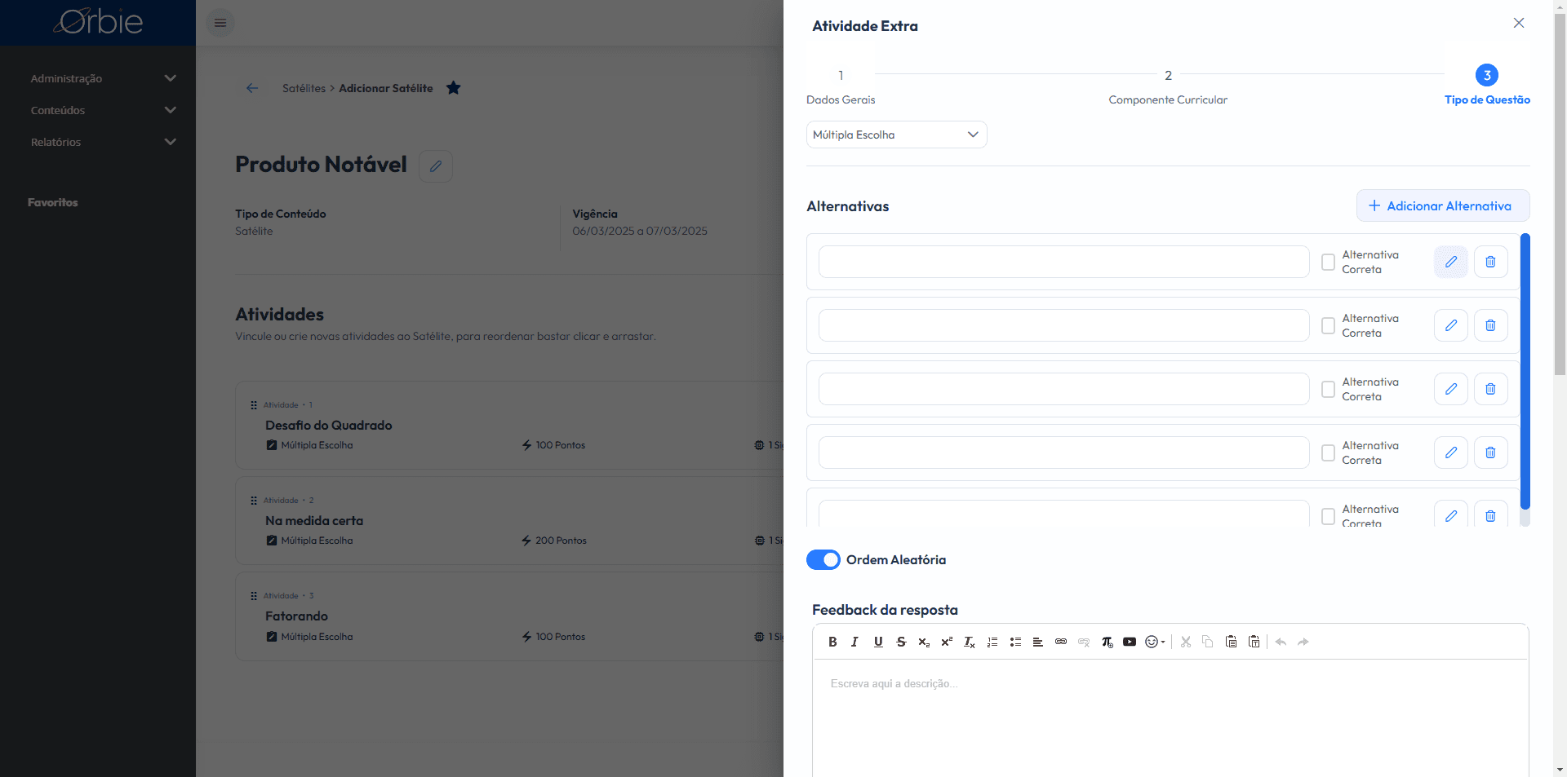Disable the Ordem Aleatória switch
This screenshot has height=777, width=1567.
coord(823,559)
